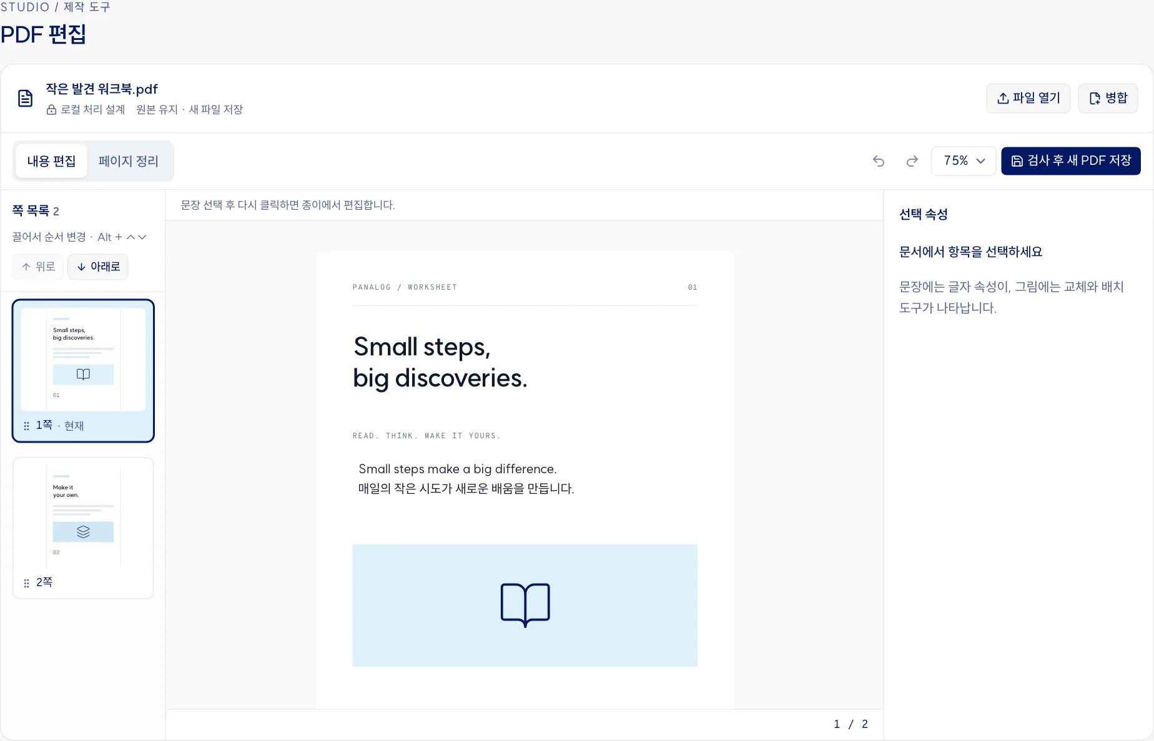Click the STUDIO / 제작 도구 breadcrumb
Screen dimensions: 1154x741
(x=55, y=7)
